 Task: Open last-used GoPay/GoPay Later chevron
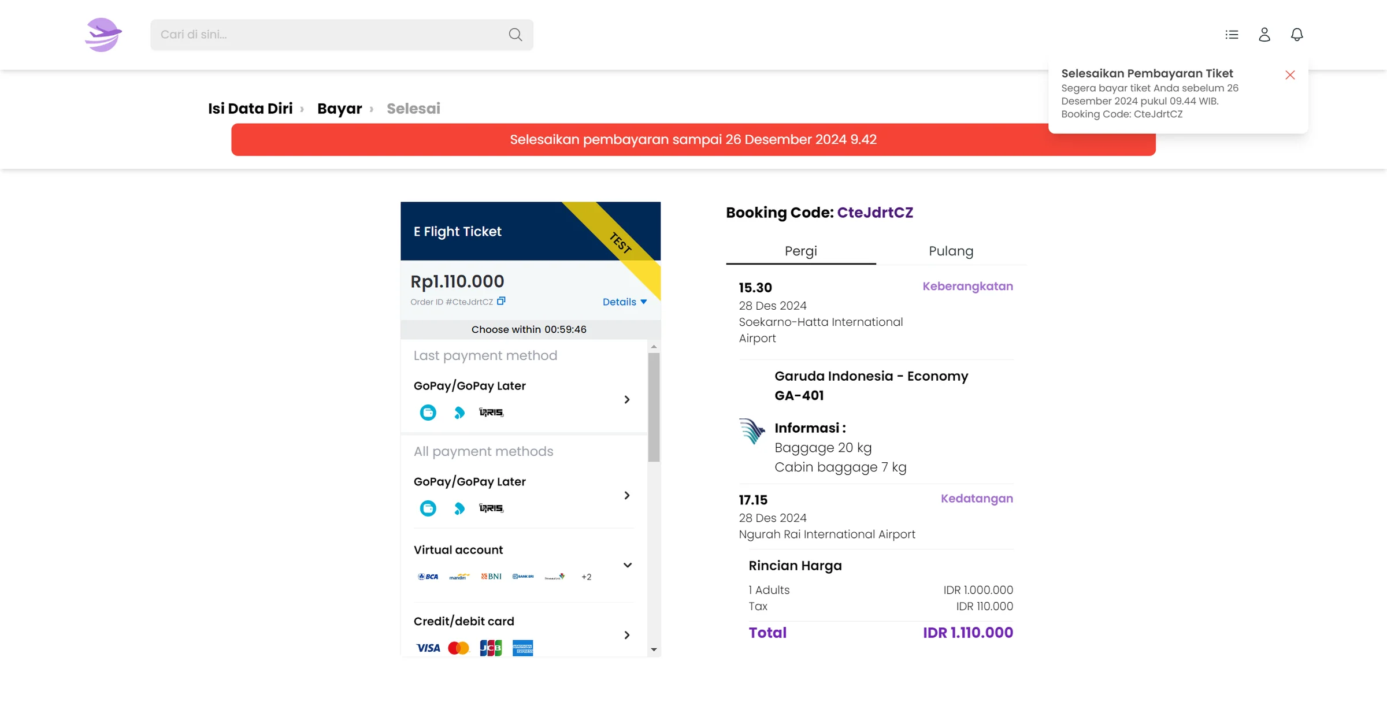click(627, 399)
